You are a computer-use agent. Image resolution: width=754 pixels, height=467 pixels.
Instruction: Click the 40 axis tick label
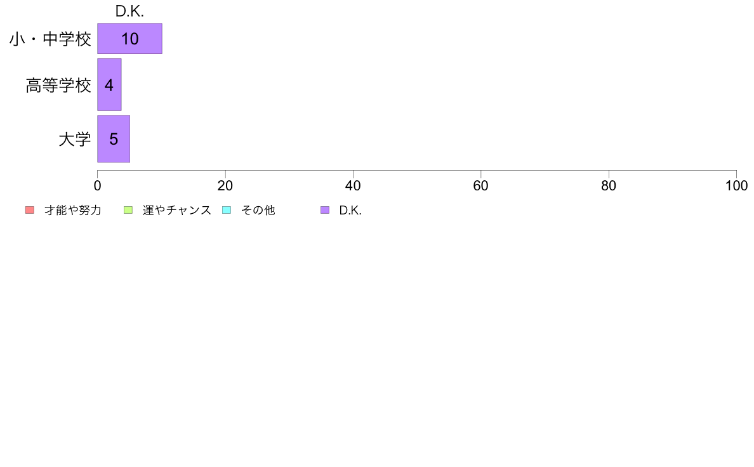click(x=353, y=186)
